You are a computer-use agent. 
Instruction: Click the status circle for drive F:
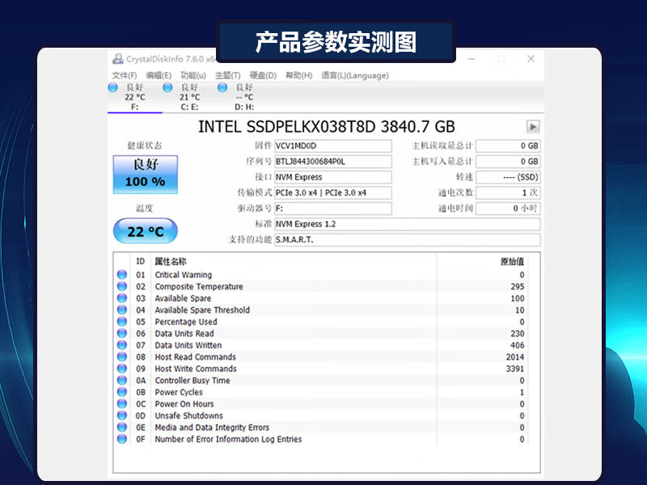(x=112, y=87)
